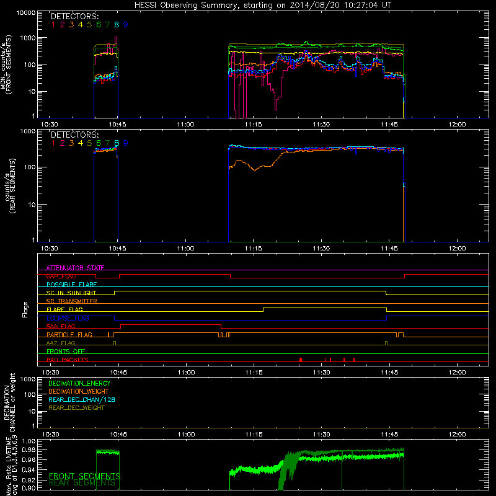Click the REAR_DEC_WEIGHT legend entry

click(x=76, y=408)
